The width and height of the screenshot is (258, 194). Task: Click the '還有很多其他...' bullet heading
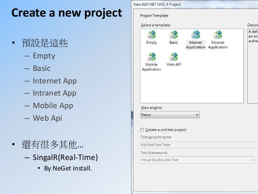(x=53, y=145)
